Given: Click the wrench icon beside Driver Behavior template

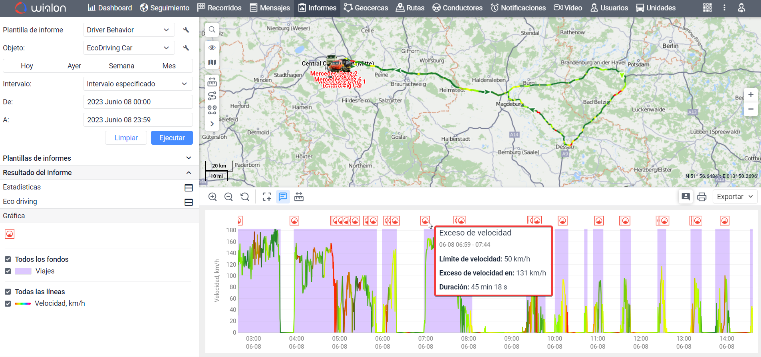Looking at the screenshot, I should click(186, 30).
